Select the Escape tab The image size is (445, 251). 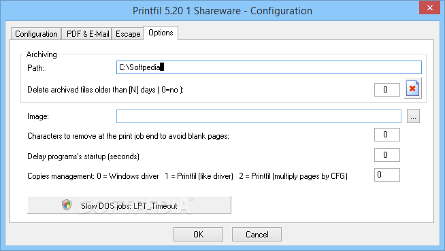(128, 34)
